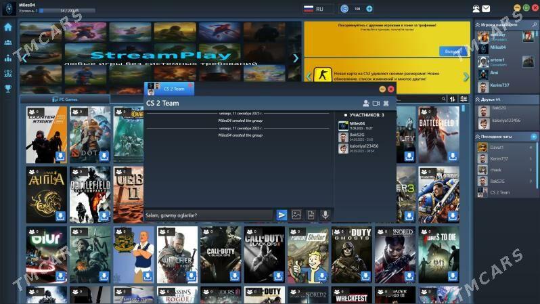Download the Counter-Strike game
This screenshot has height=304, width=540.
click(60, 156)
